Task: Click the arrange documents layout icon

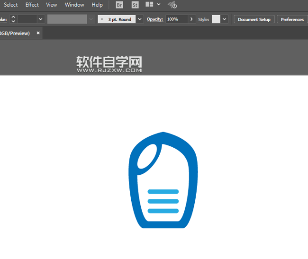Action: [149, 5]
